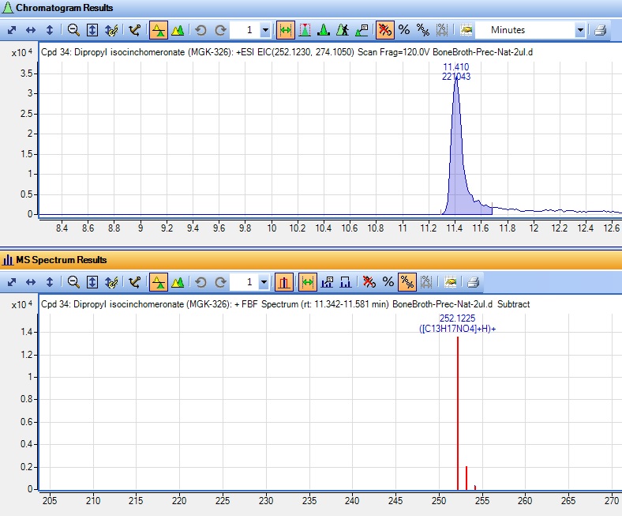Toggle overlaid mode in Chromatogram toolbar

[x=178, y=30]
